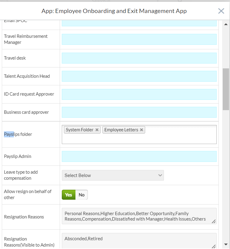This screenshot has height=249, width=230.
Task: Click the dialog title text
Action: [114, 11]
